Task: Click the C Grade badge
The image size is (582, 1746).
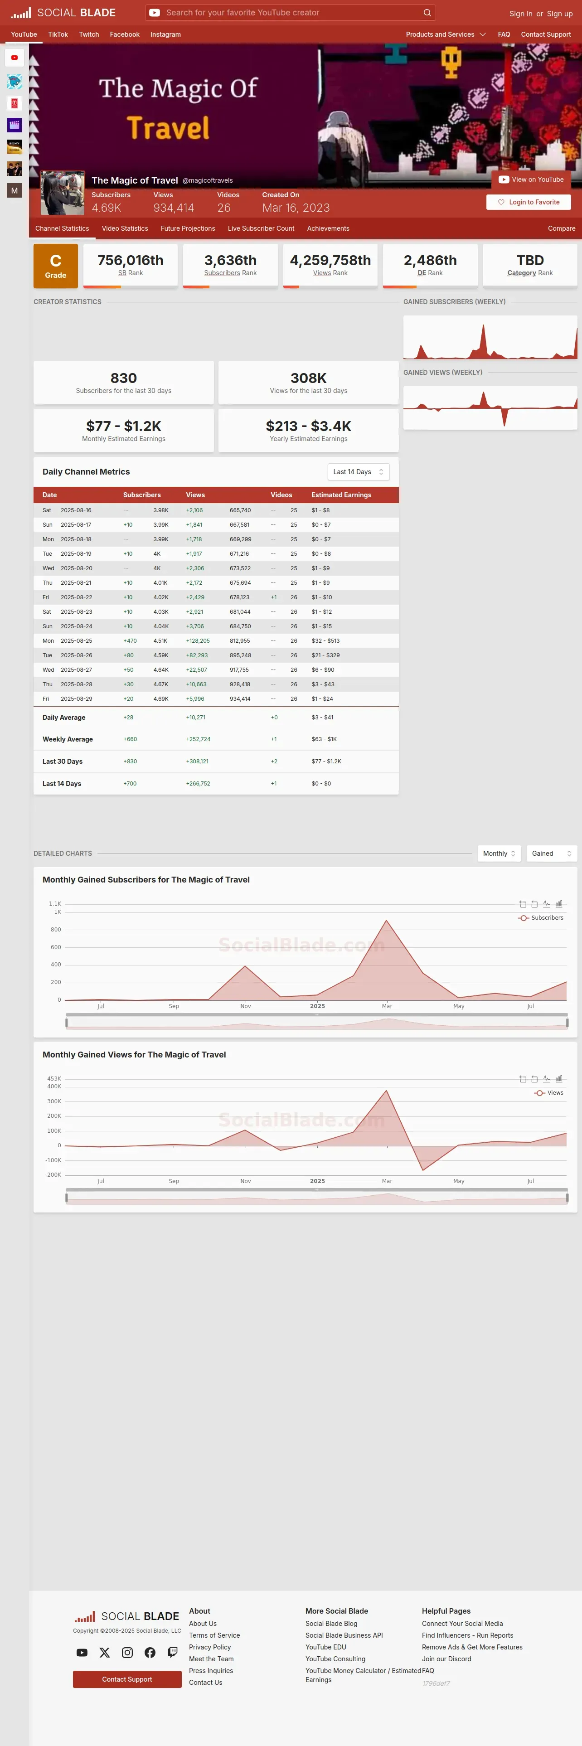Action: click(56, 266)
